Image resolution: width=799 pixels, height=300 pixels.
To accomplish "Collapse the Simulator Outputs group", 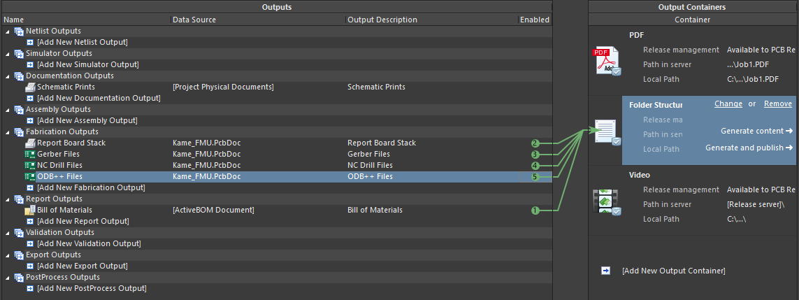I will click(7, 54).
